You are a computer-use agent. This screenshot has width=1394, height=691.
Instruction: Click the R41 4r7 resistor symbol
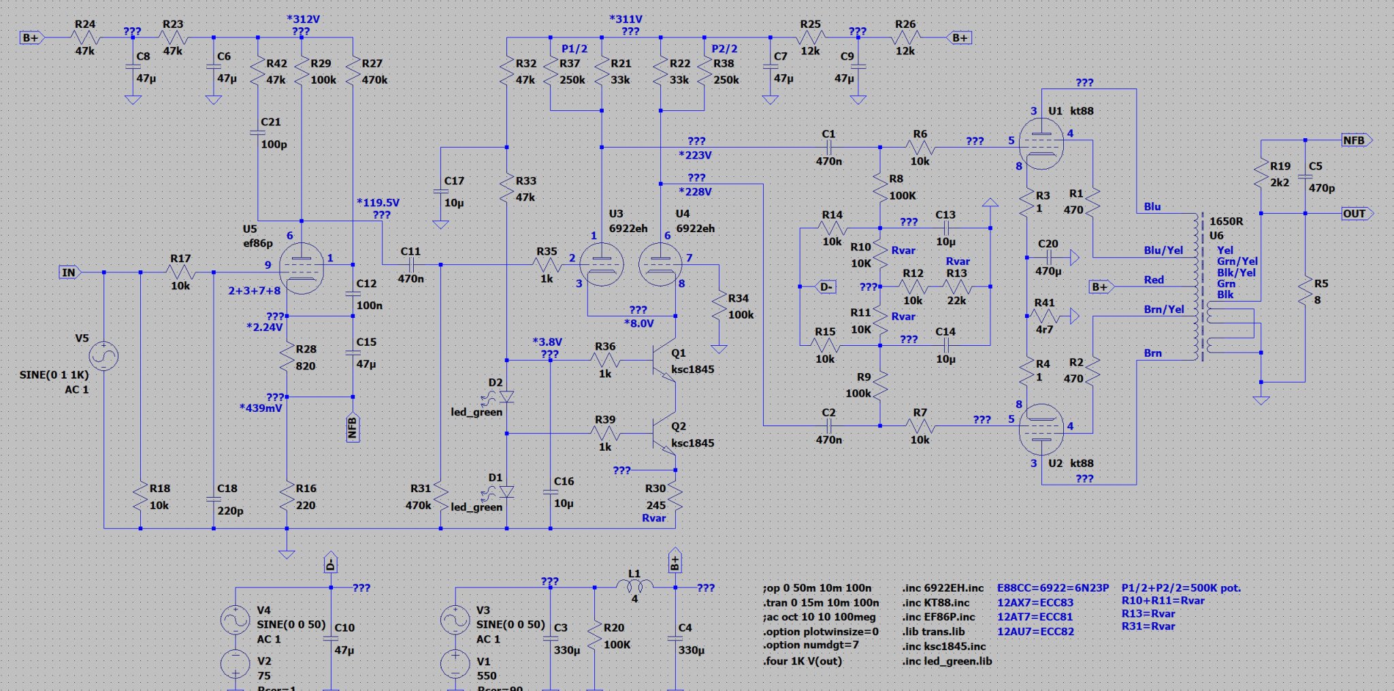coord(1045,316)
